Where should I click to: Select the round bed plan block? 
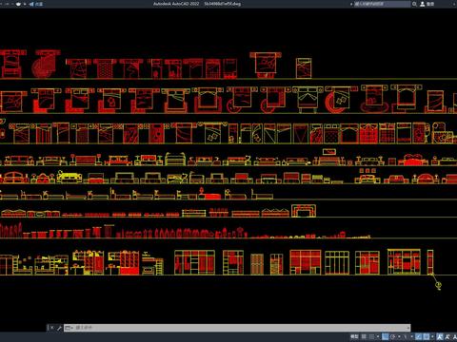click(x=45, y=65)
